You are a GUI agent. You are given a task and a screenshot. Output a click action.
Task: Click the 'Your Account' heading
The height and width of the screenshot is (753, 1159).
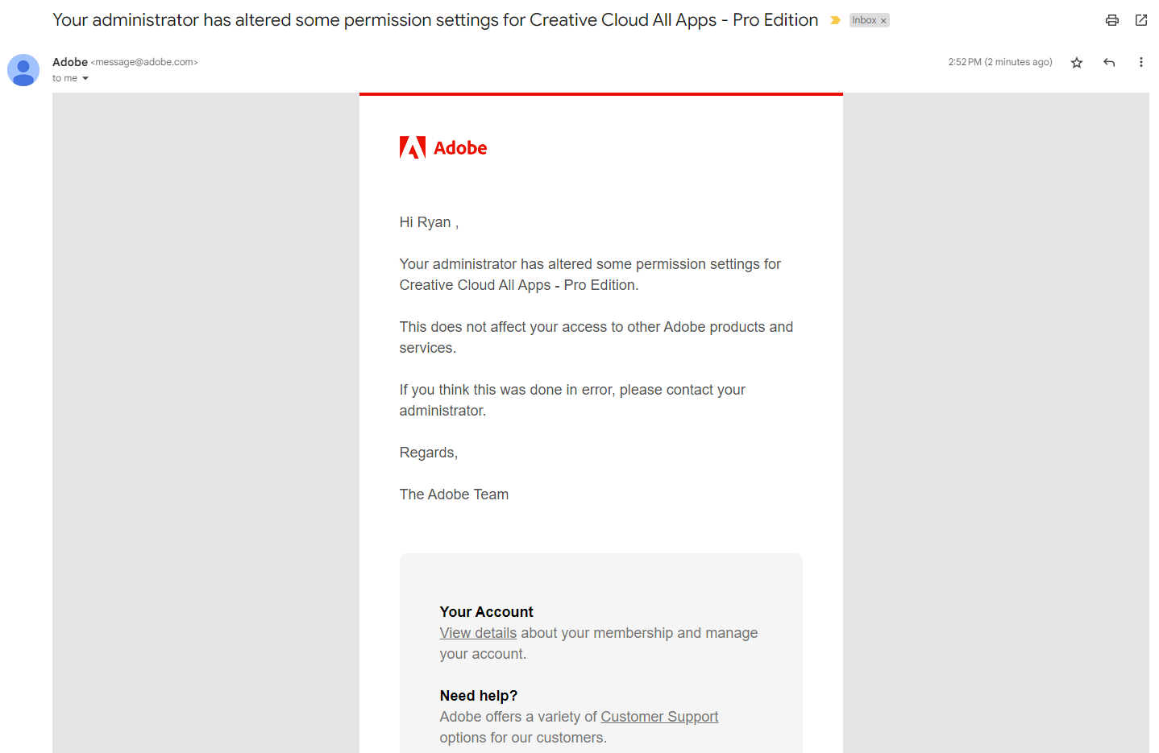point(486,612)
